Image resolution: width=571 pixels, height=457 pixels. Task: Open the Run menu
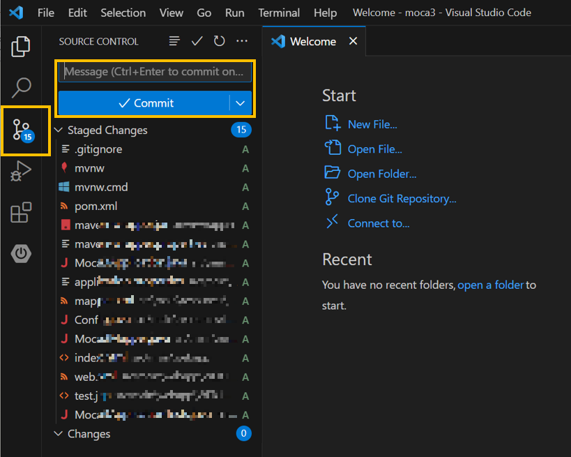pyautogui.click(x=234, y=13)
